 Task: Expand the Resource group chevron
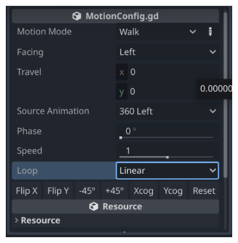tap(16, 220)
